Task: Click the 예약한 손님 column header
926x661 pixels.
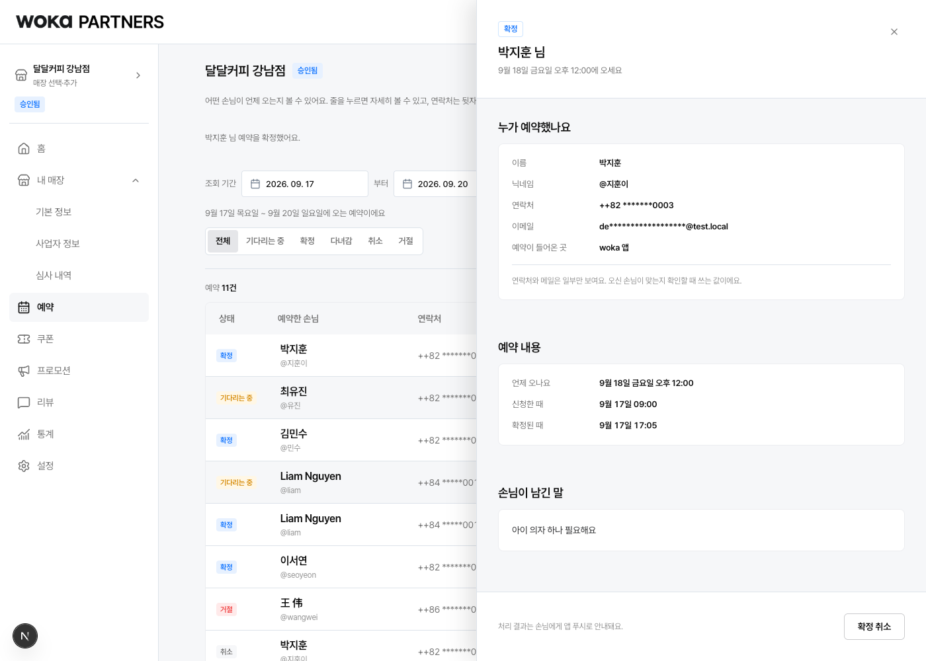Action: pos(298,319)
